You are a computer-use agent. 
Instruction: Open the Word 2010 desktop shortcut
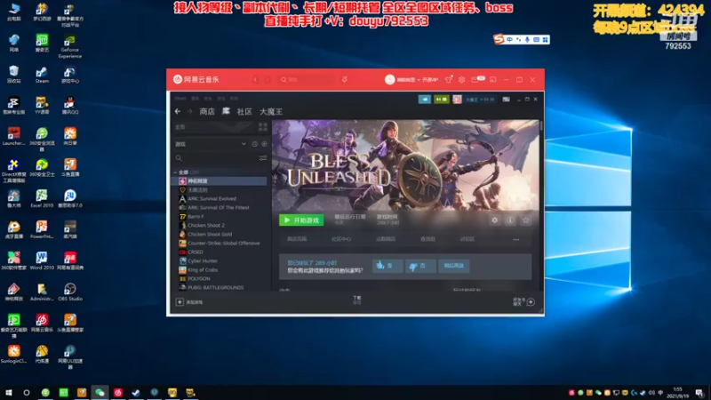tap(42, 260)
